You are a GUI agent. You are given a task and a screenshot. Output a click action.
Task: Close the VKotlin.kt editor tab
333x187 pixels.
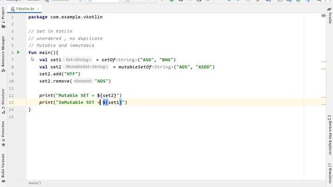point(38,9)
